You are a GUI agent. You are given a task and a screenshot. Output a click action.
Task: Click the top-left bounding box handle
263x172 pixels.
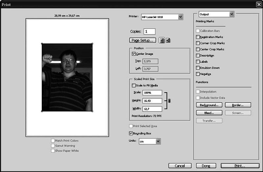tap(42, 44)
